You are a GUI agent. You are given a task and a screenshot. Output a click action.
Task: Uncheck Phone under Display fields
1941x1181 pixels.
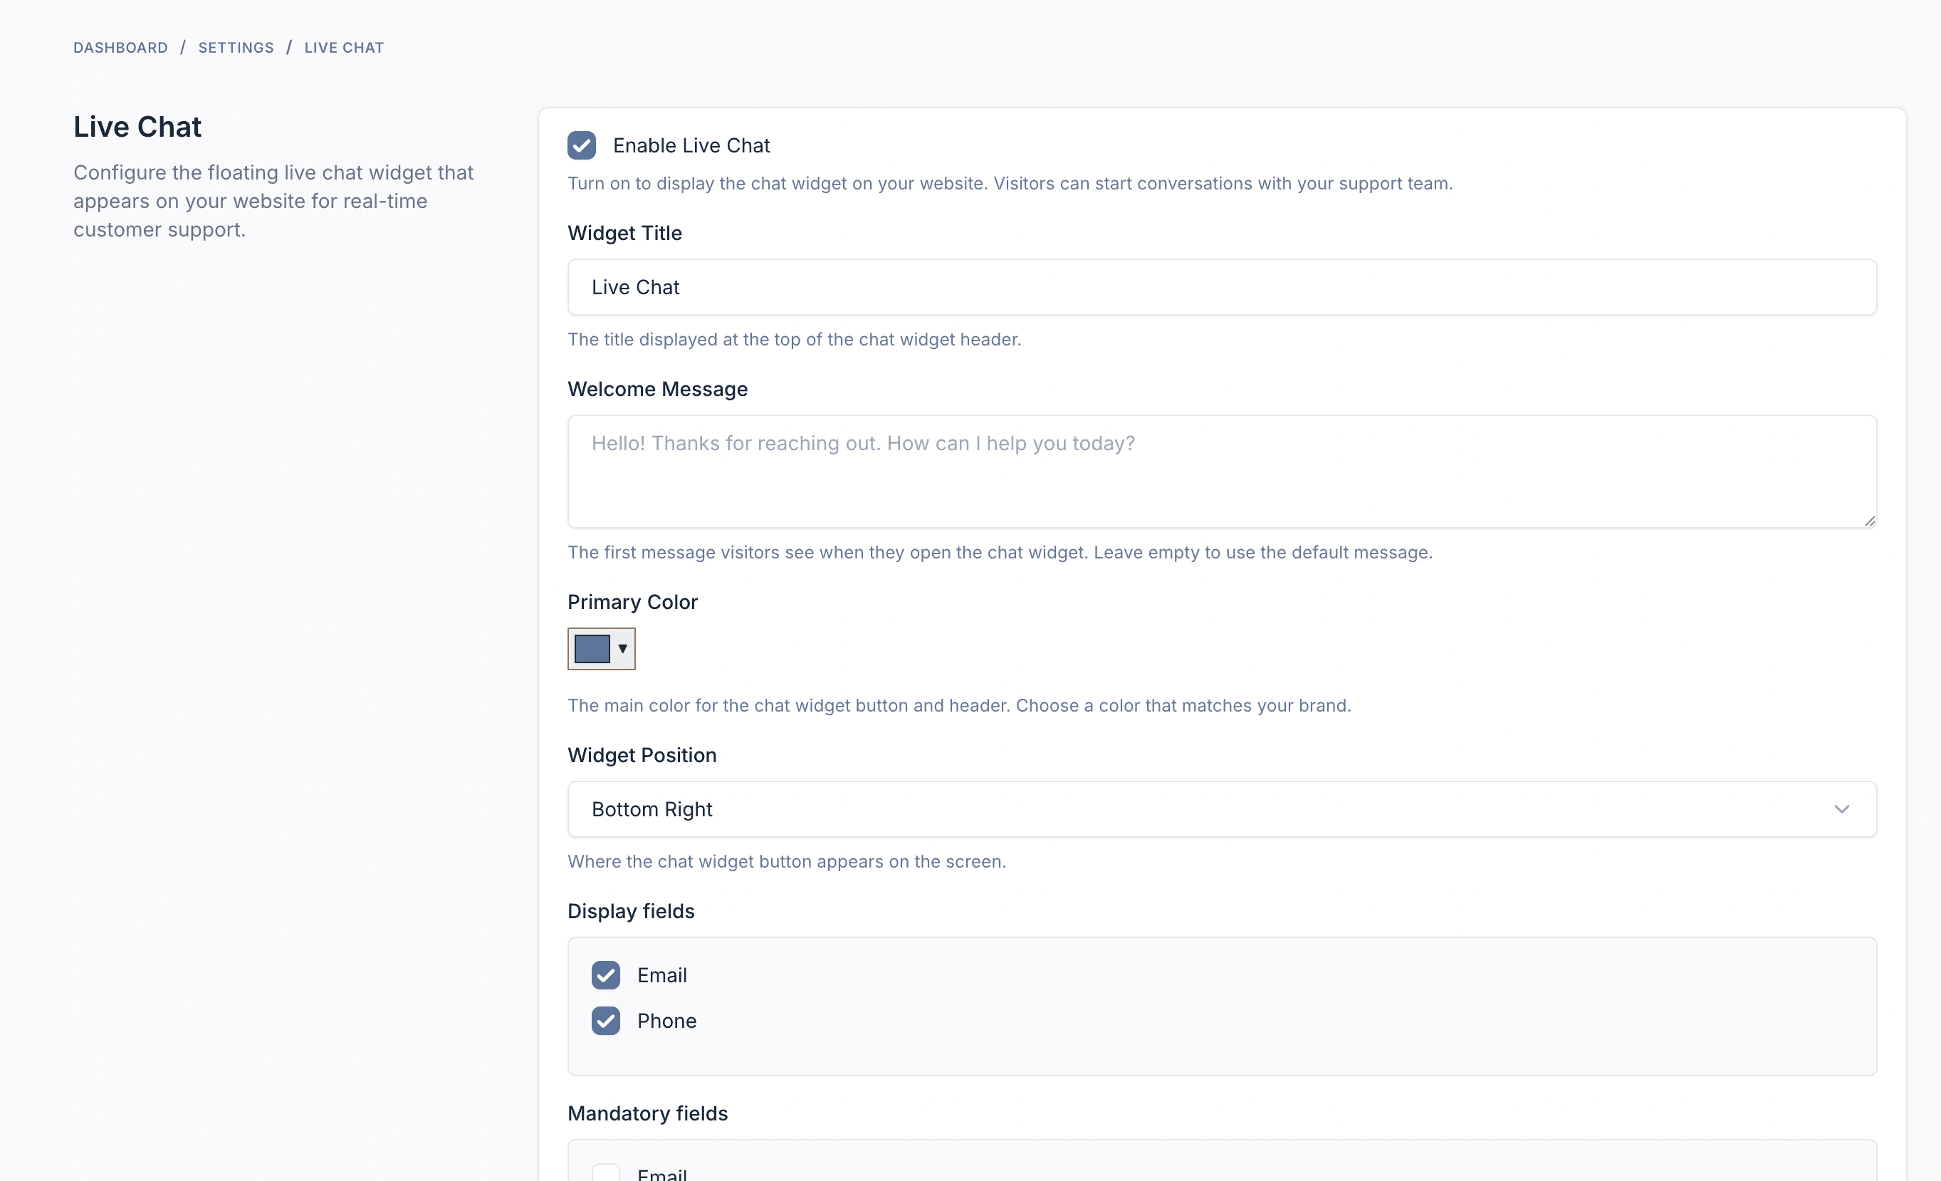tap(605, 1021)
